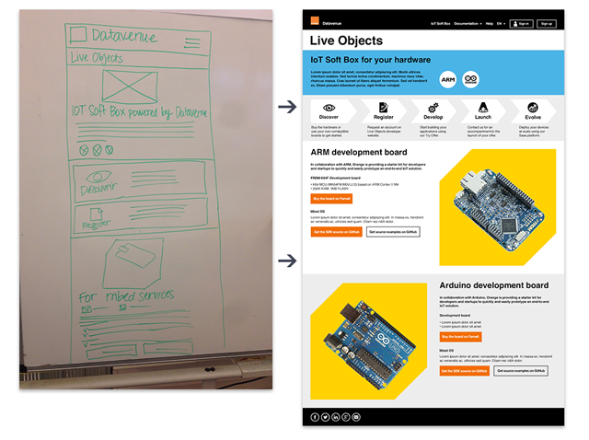
Task: Click the Discover step description text
Action: 329,132
